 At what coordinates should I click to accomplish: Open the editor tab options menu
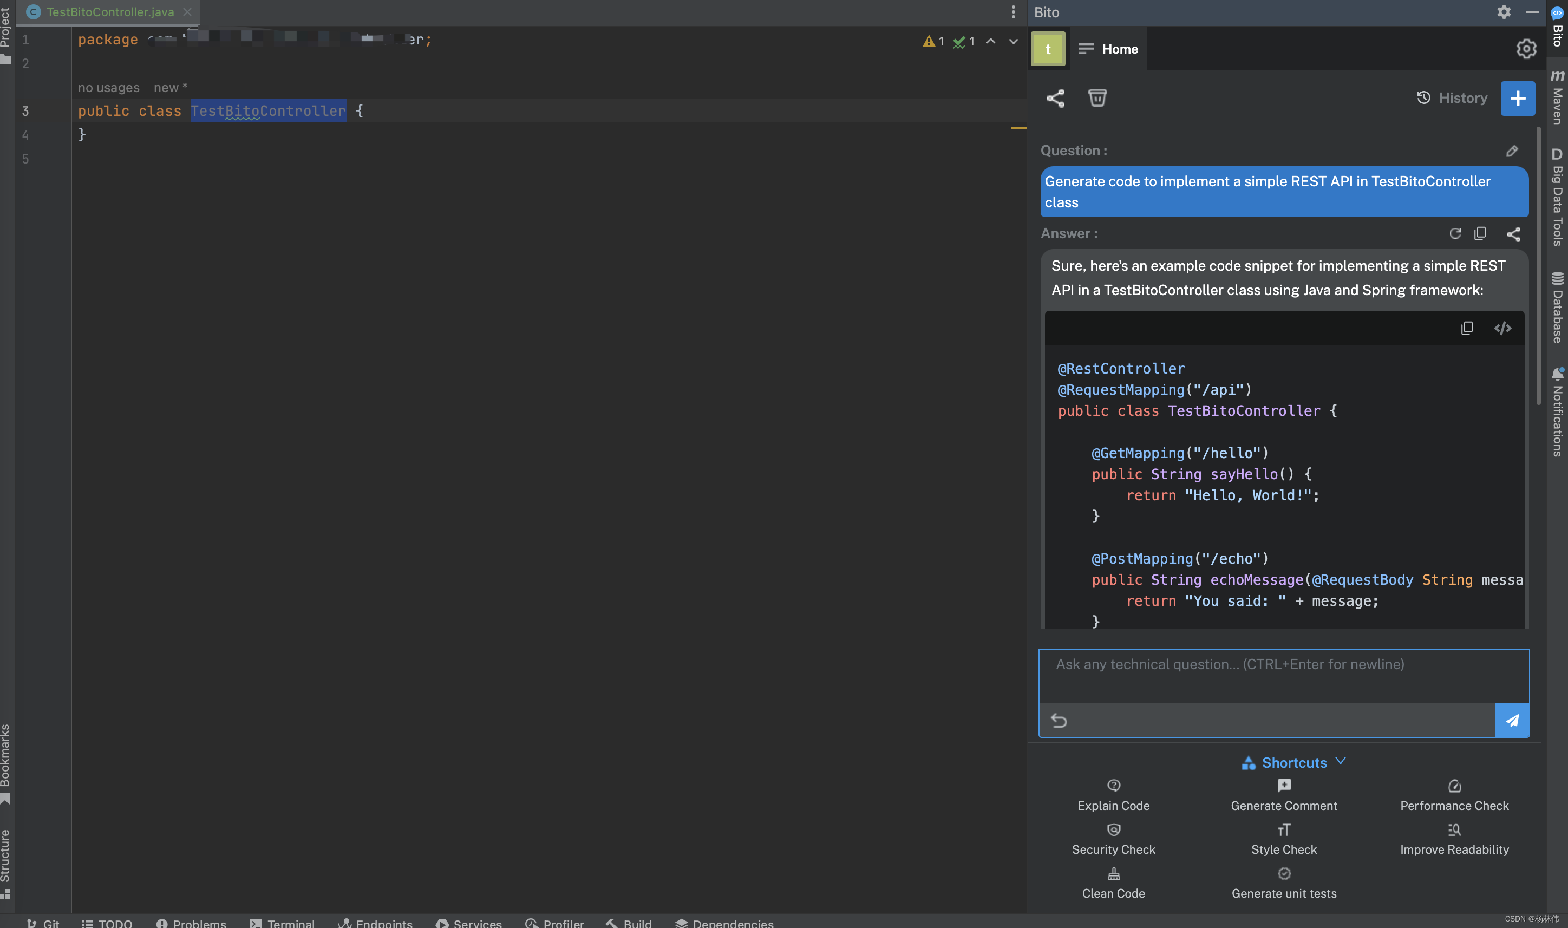[x=1013, y=12]
